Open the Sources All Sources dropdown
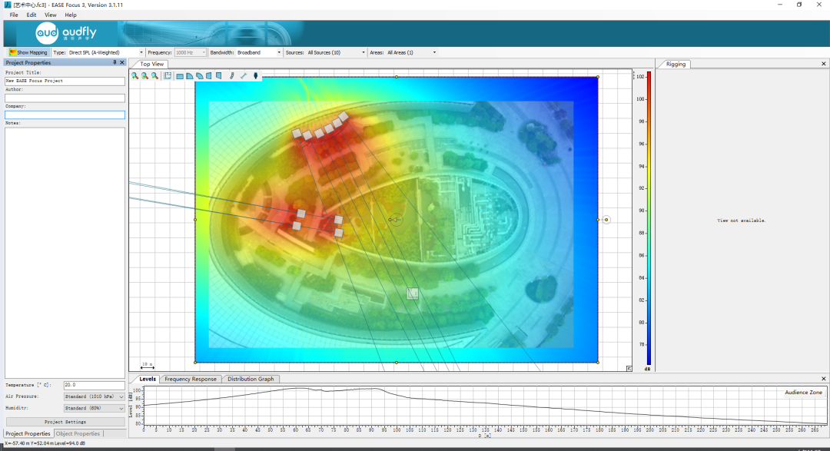 365,52
